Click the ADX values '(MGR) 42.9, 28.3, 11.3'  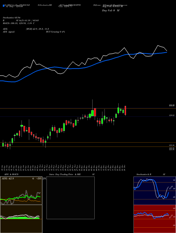tap(37, 29)
